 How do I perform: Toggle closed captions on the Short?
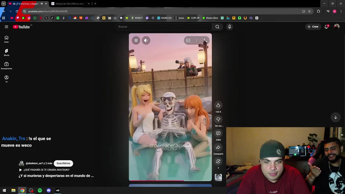point(188,40)
